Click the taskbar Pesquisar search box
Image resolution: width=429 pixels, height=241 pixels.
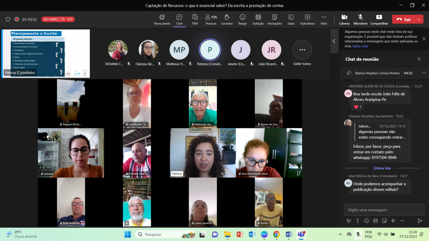click(x=166, y=234)
